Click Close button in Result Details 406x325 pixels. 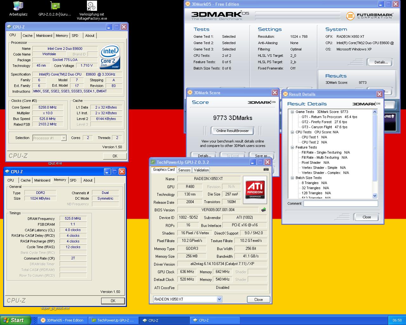(x=367, y=217)
